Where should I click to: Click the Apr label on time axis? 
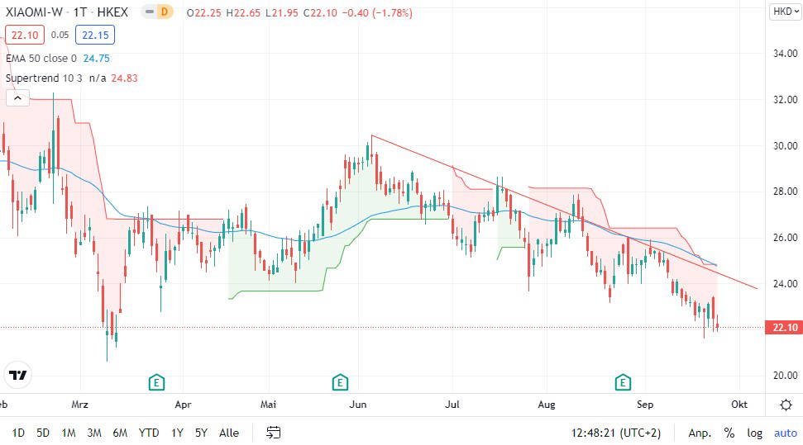click(183, 405)
